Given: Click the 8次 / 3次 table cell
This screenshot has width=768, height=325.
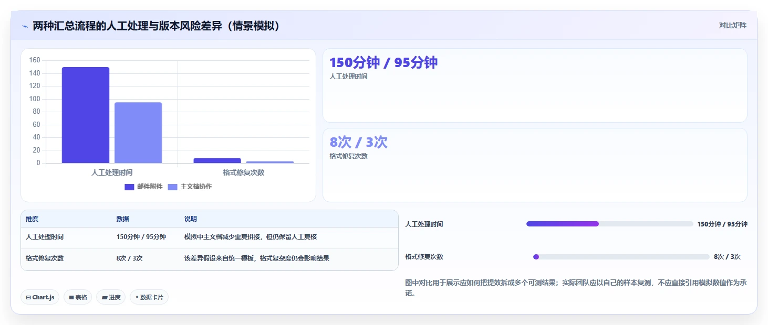Looking at the screenshot, I should point(130,258).
